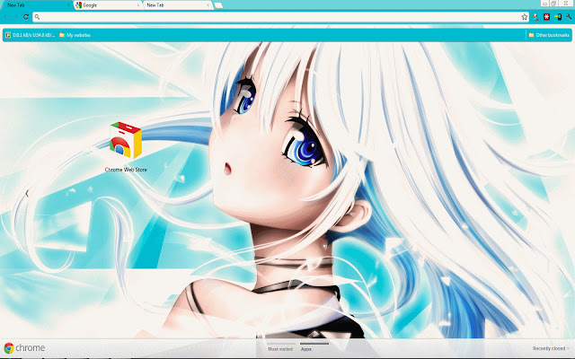The width and height of the screenshot is (575, 359).
Task: Open the speed test bookmark in the bookmarks bar
Action: click(30, 35)
